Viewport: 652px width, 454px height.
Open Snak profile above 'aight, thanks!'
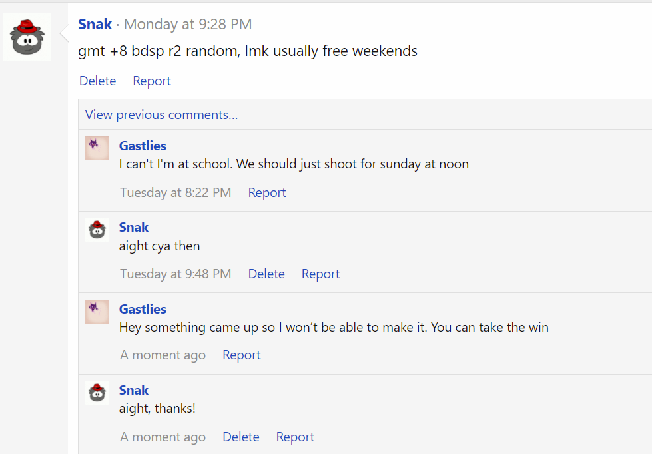[x=133, y=390]
